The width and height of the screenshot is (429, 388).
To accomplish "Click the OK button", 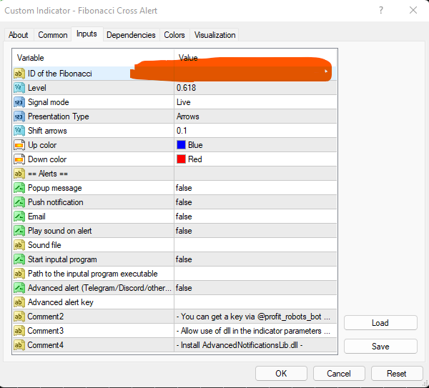I will point(281,374).
